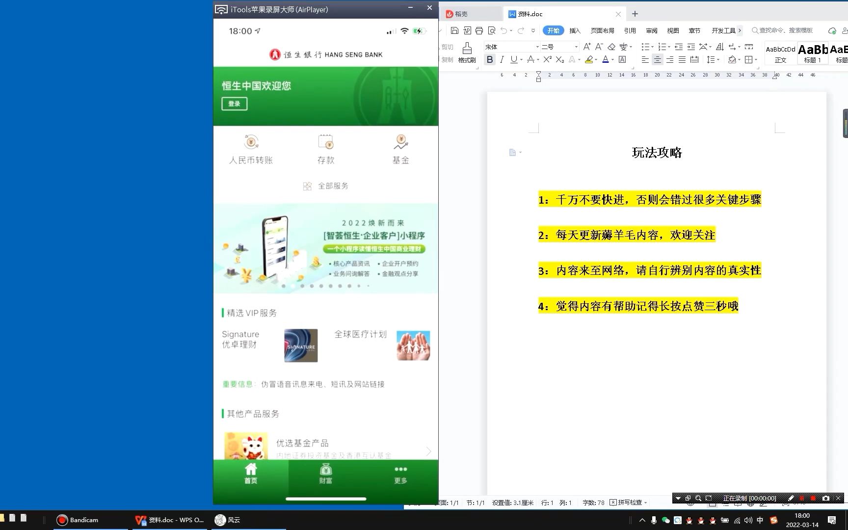
Task: Click 拼写检查 in WPS status bar
Action: pos(629,503)
